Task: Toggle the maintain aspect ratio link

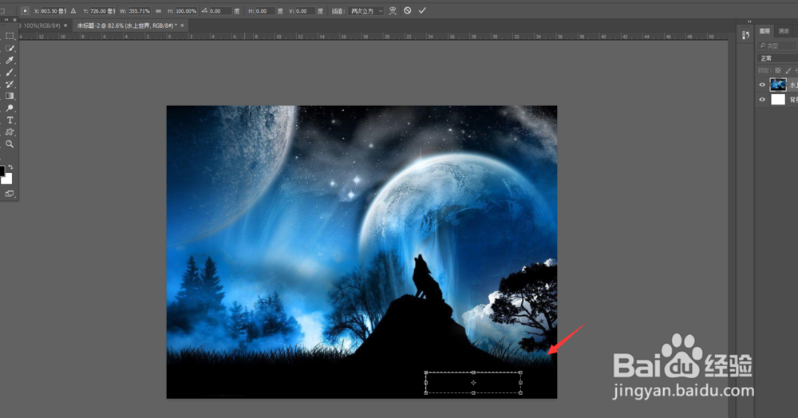Action: (x=158, y=10)
